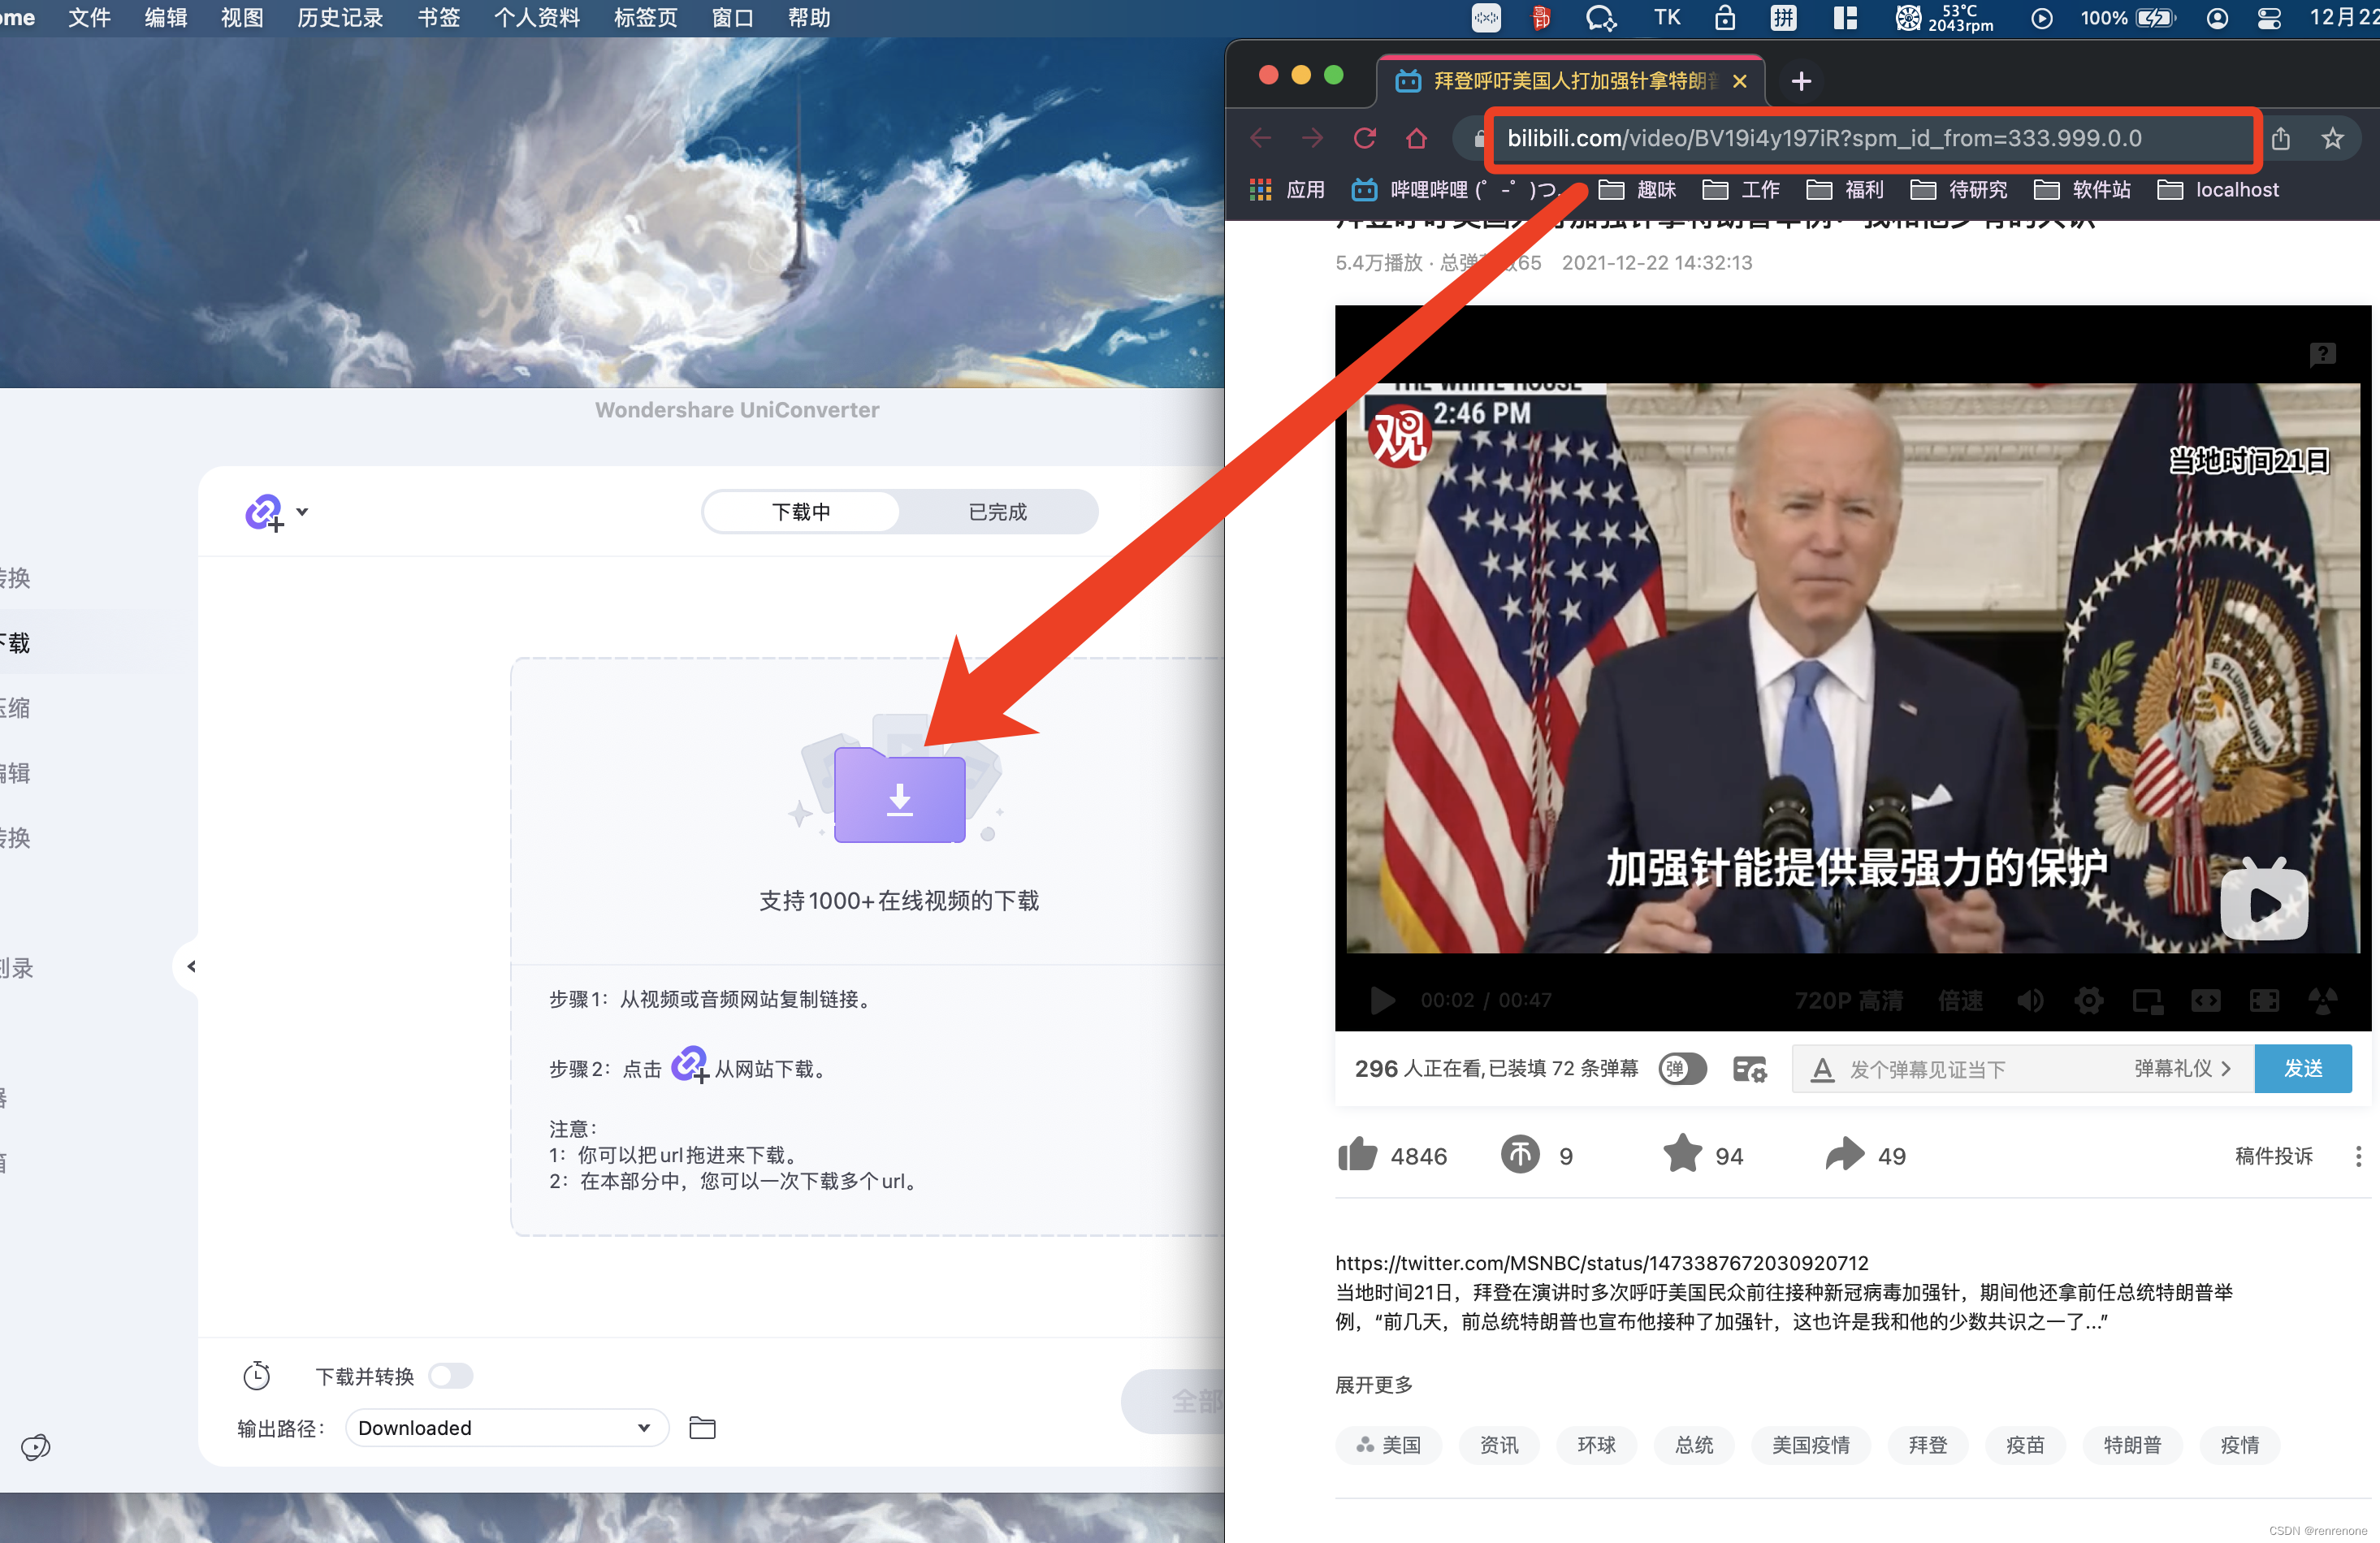
Task: Click the 发个弹幕见证当下 input field
Action: 1960,1069
